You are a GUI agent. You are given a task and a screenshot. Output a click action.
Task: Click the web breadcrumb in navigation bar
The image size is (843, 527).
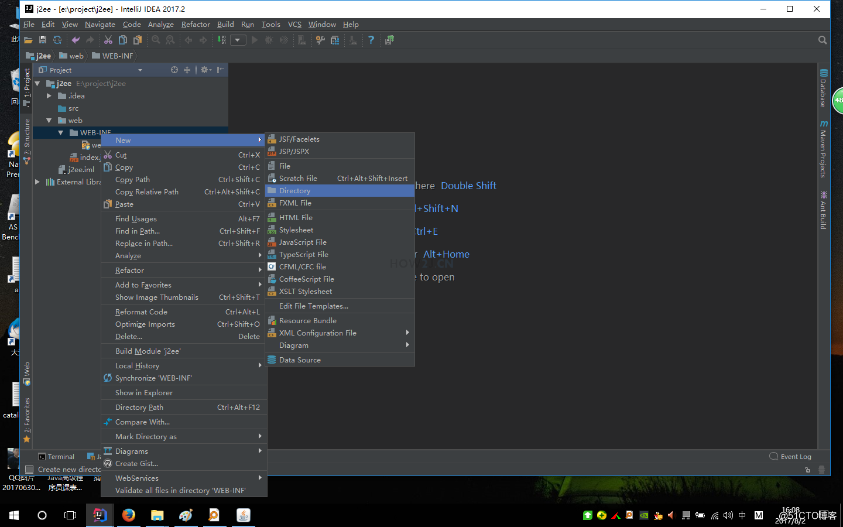71,56
